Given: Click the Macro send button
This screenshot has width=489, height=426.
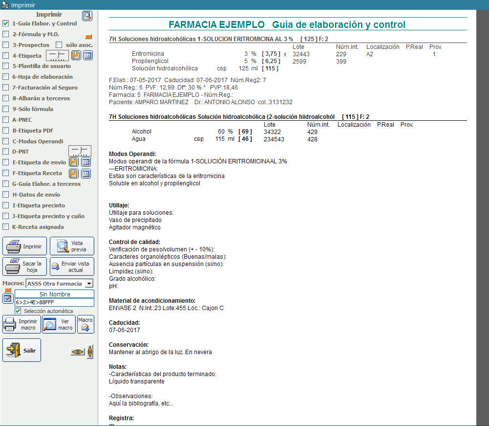Looking at the screenshot, I should pyautogui.click(x=86, y=324).
